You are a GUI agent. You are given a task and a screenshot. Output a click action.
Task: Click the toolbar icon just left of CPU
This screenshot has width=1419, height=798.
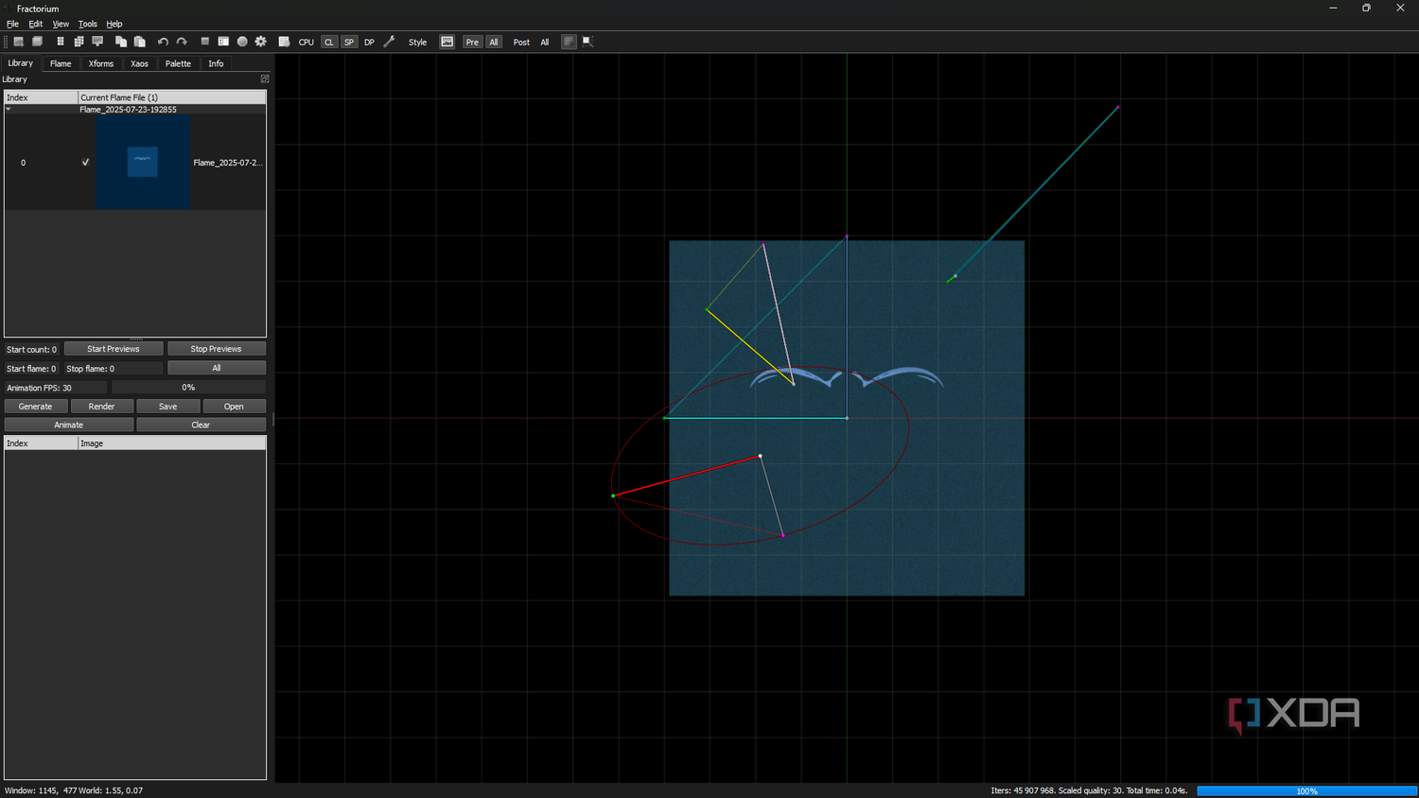(284, 42)
